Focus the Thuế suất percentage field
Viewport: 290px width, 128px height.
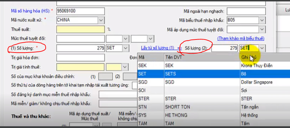pos(80,29)
